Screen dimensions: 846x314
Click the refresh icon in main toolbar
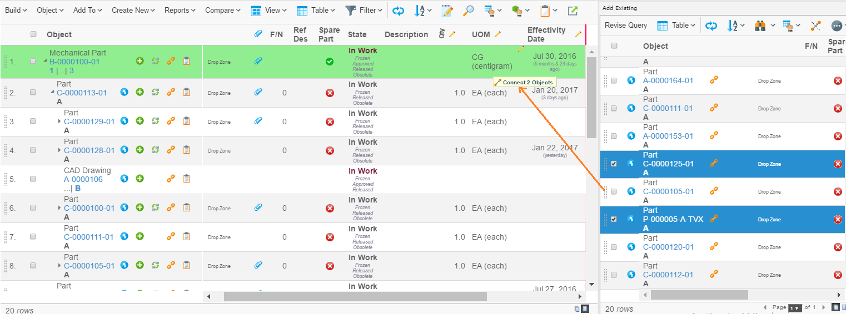(x=398, y=11)
